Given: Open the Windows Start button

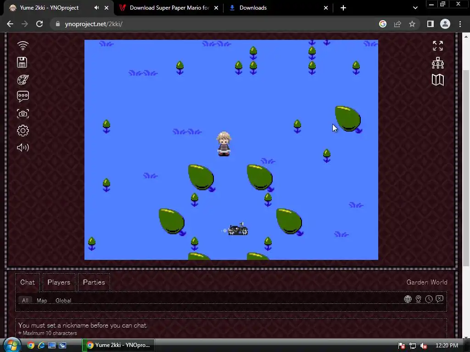Looking at the screenshot, I should pyautogui.click(x=12, y=345).
